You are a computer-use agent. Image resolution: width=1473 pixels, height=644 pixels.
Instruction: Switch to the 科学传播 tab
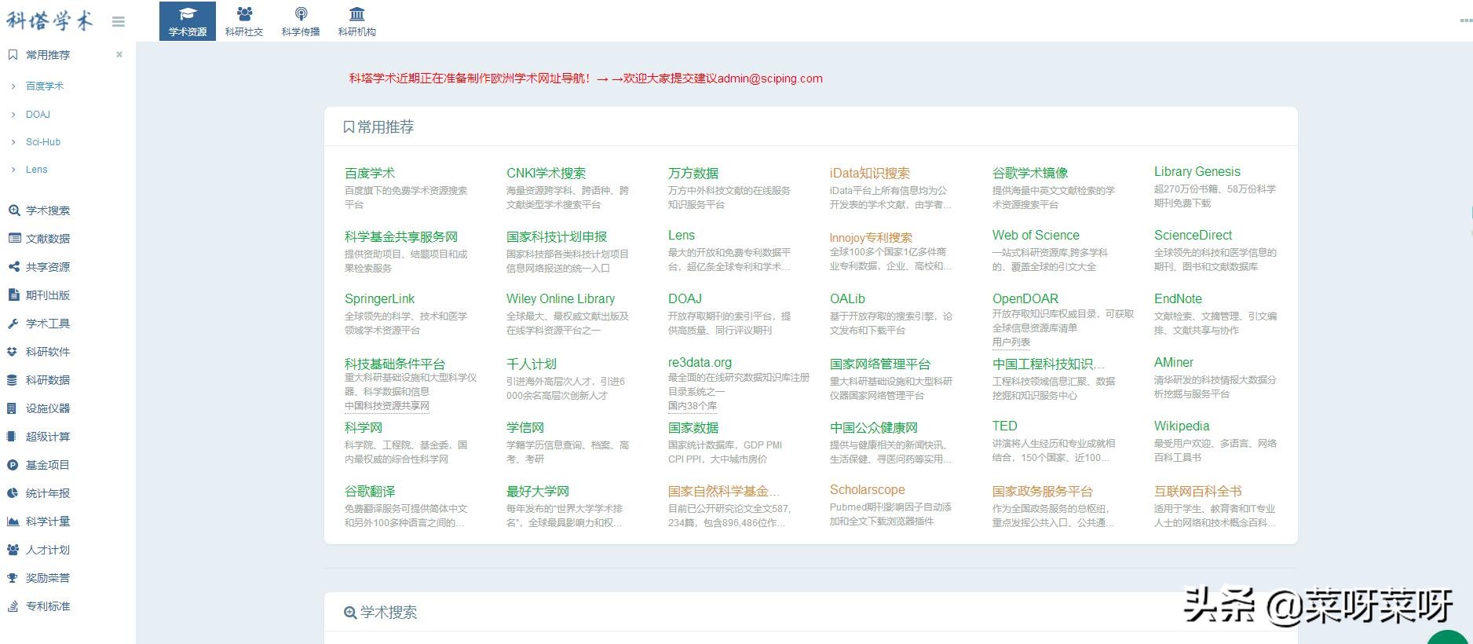click(301, 21)
